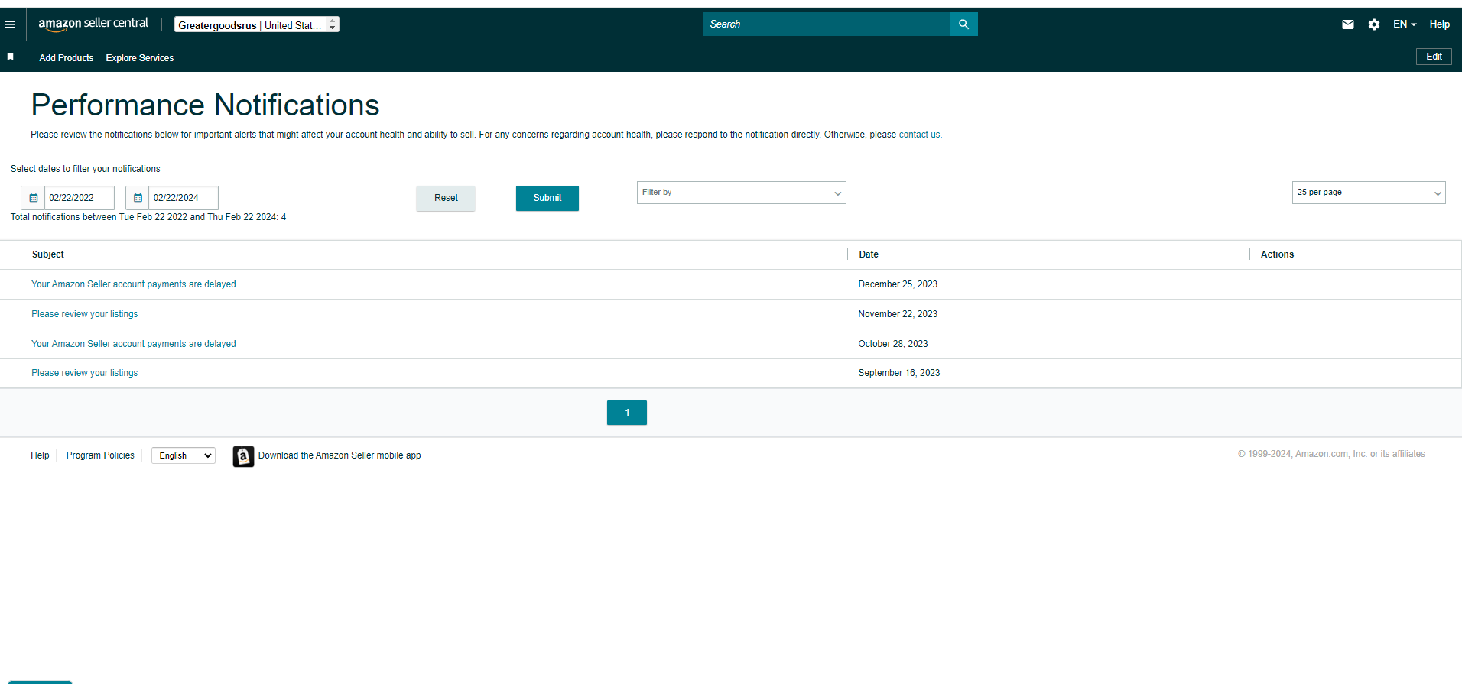Click the search magnifier button
The height and width of the screenshot is (684, 1462).
pos(963,24)
